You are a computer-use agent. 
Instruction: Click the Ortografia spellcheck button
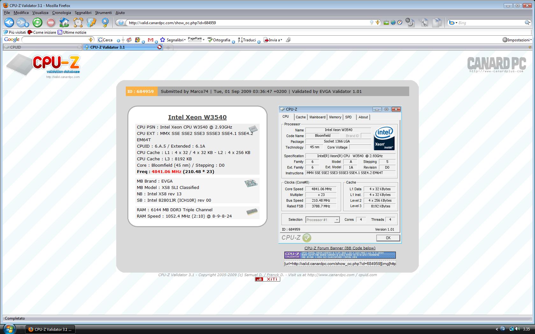pyautogui.click(x=219, y=40)
